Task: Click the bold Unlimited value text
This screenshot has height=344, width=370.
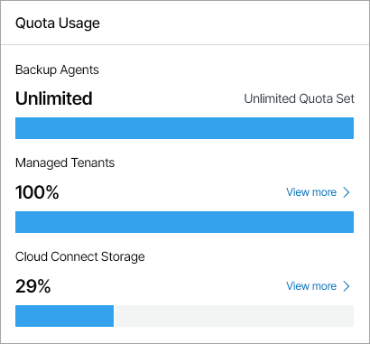Action: [x=54, y=98]
